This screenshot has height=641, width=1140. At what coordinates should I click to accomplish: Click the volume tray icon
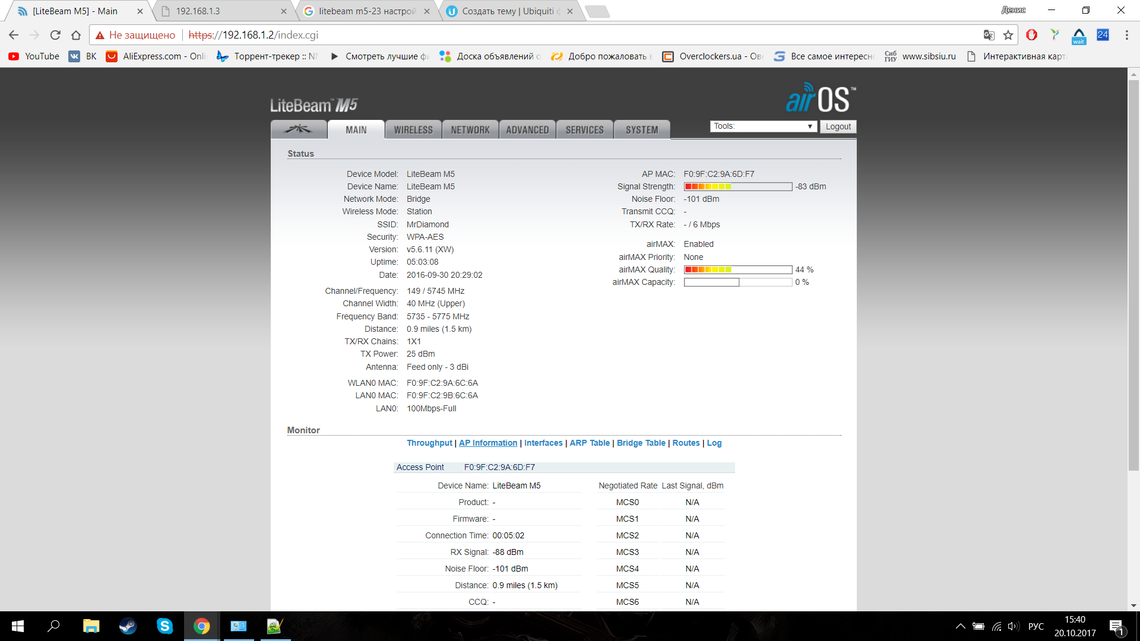pyautogui.click(x=1014, y=626)
